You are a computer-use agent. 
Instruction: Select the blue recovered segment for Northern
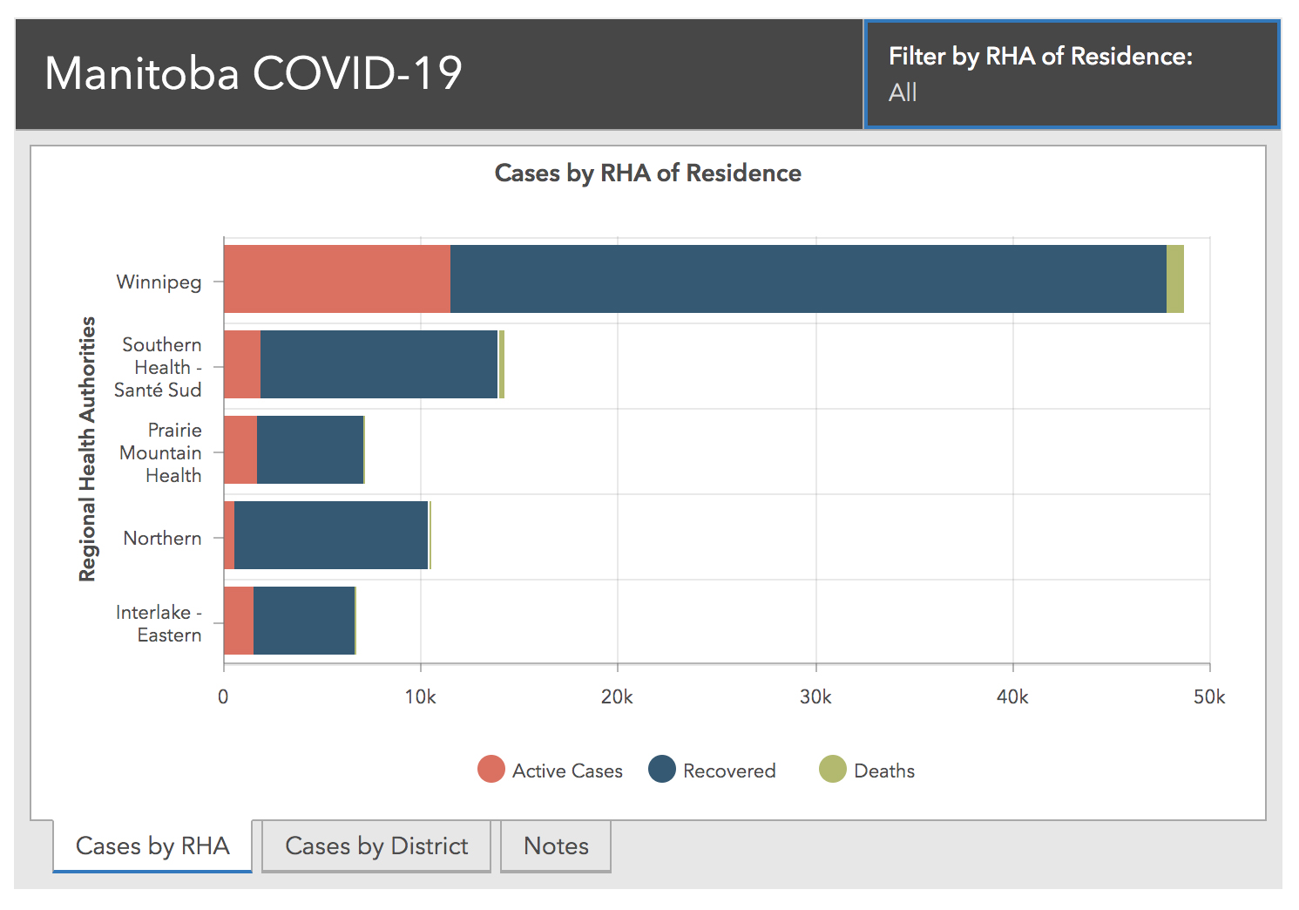point(331,536)
